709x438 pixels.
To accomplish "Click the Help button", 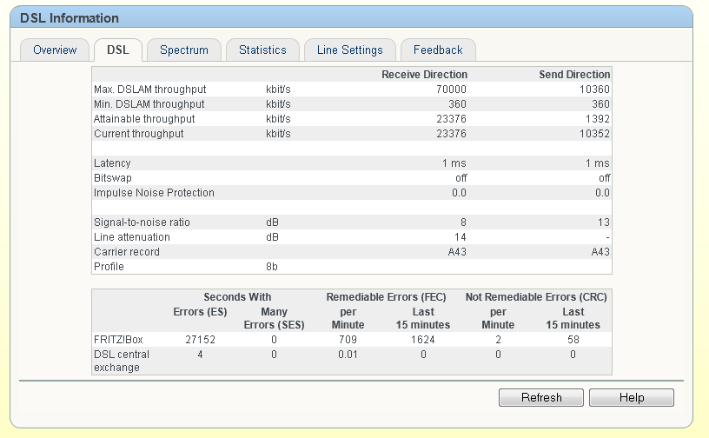I will point(632,398).
